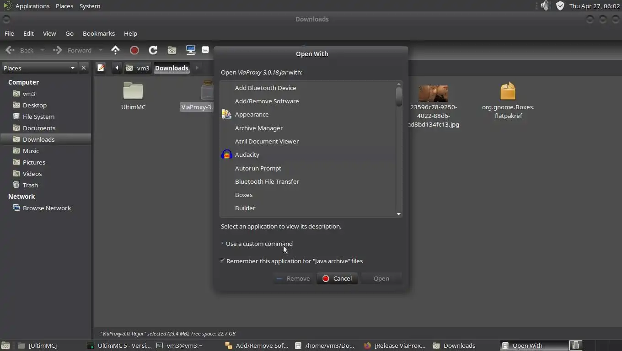Click the Back navigation button
The width and height of the screenshot is (622, 351).
pos(20,50)
